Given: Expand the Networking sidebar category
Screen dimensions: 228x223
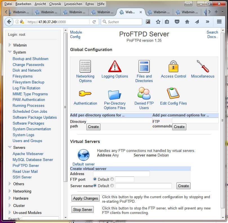Looking at the screenshot, I should point(10,191).
